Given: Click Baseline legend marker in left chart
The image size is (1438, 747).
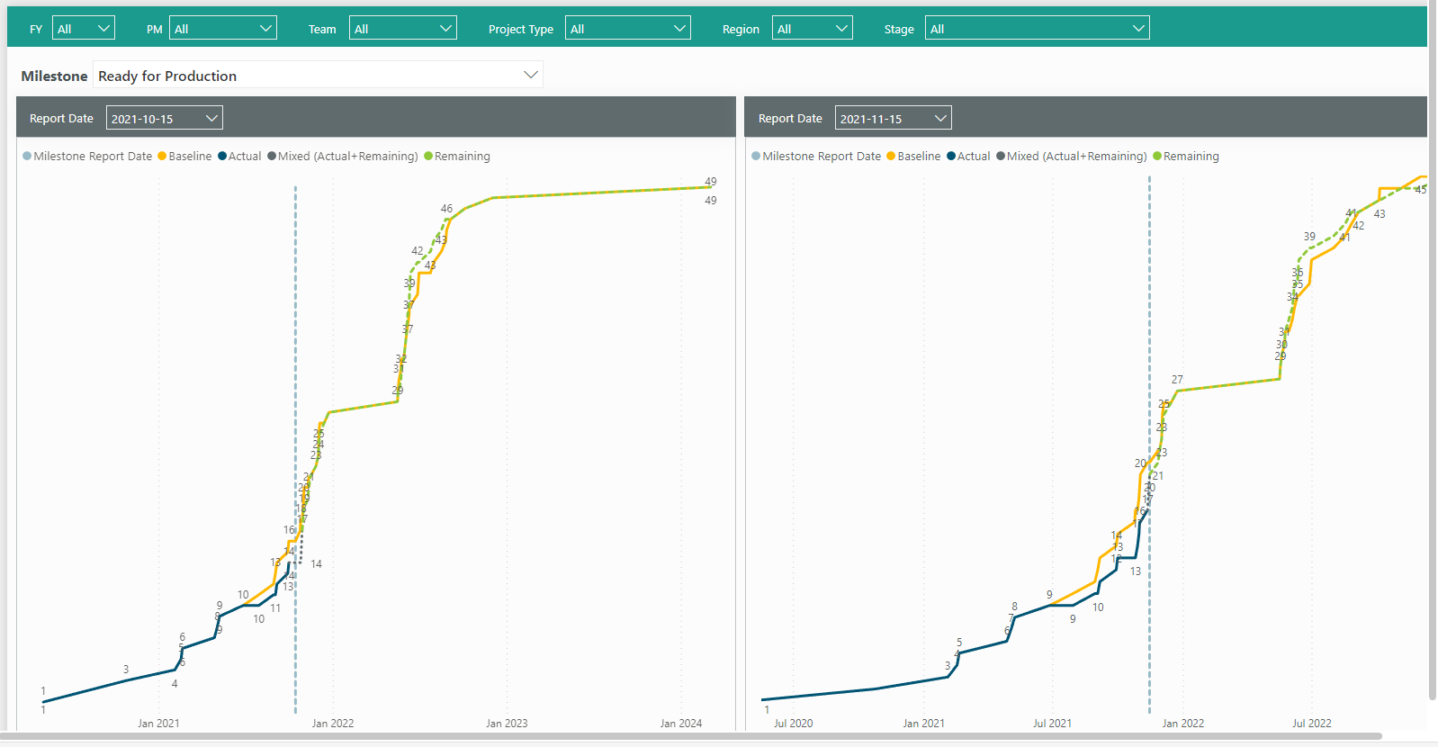Looking at the screenshot, I should pos(163,157).
